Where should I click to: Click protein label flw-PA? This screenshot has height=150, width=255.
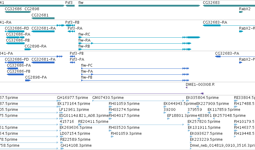pyautogui.click(x=87, y=71)
